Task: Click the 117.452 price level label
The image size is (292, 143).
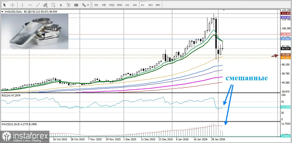Action: (x=286, y=18)
